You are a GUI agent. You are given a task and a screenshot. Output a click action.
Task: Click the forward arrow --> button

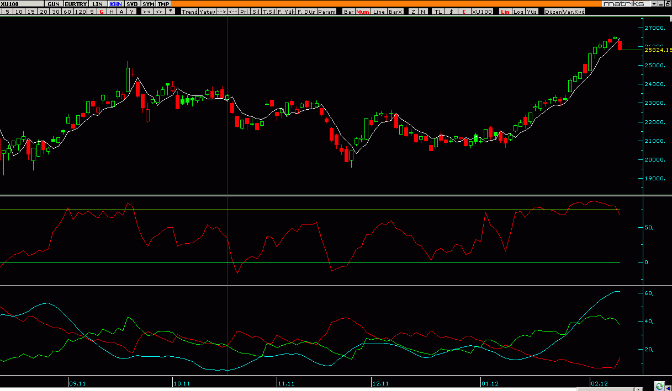click(221, 12)
